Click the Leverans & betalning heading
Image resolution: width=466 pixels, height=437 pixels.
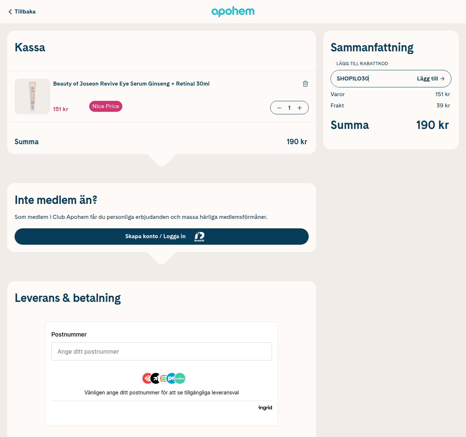click(68, 298)
